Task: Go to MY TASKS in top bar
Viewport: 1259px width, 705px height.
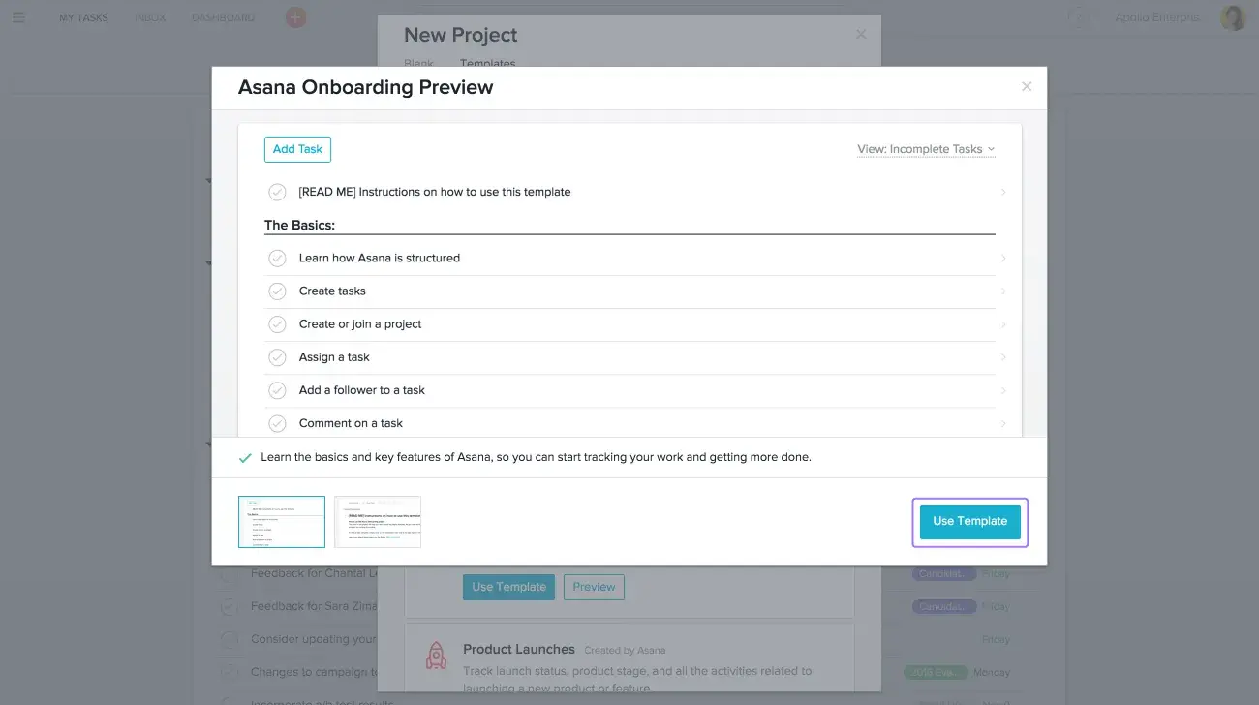Action: click(83, 17)
